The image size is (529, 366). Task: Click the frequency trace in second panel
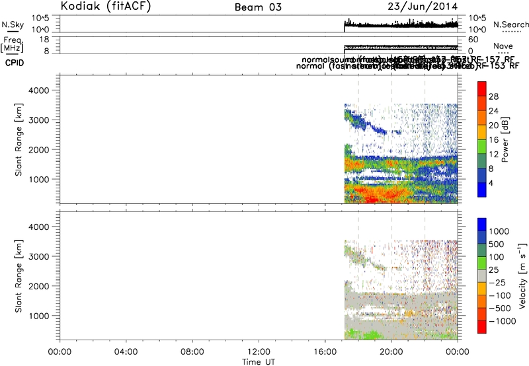click(x=401, y=47)
